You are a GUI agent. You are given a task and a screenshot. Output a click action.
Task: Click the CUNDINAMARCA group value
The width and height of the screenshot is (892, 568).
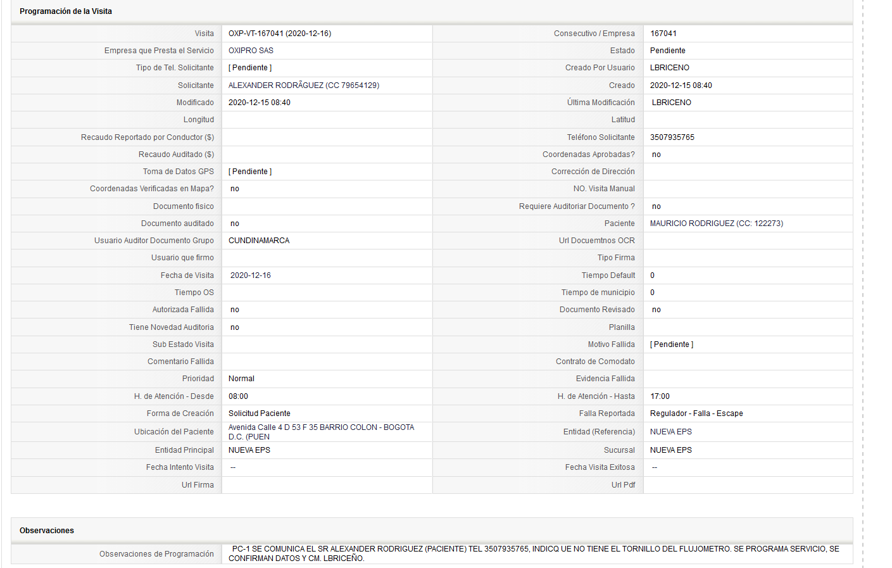[259, 241]
